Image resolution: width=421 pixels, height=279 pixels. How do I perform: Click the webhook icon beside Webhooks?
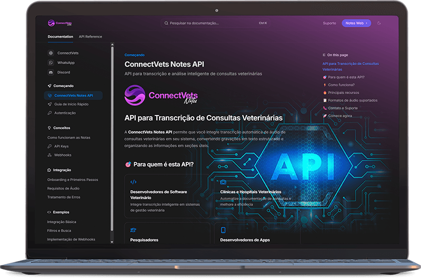[x=49, y=155]
